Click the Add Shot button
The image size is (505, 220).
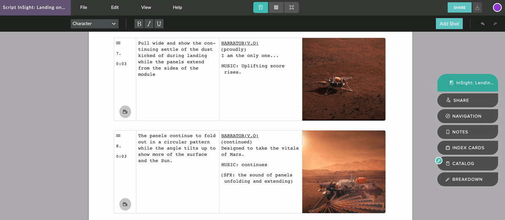coord(449,24)
